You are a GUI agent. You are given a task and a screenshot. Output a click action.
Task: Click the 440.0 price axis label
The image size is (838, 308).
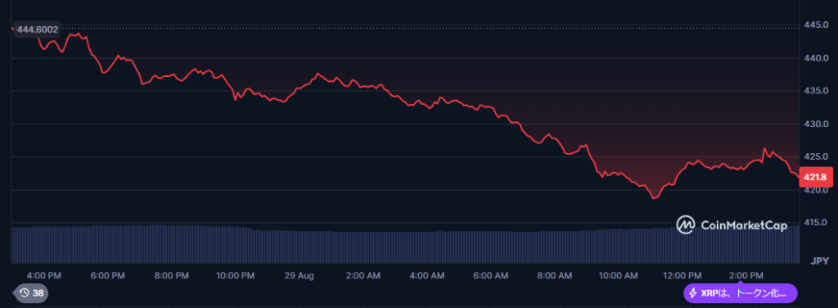click(x=816, y=57)
